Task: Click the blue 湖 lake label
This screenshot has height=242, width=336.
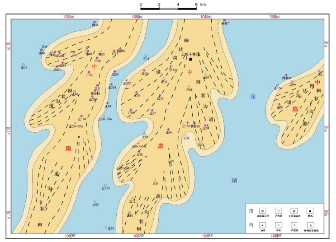Action: (234, 180)
